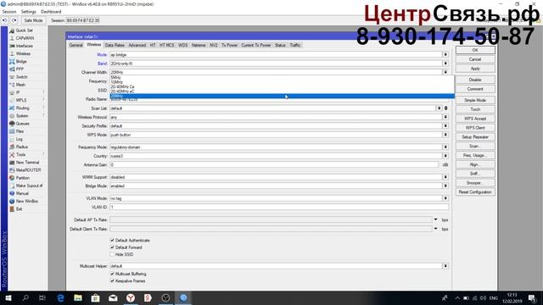Open the Multicast Helper dropdown

pyautogui.click(x=445, y=266)
